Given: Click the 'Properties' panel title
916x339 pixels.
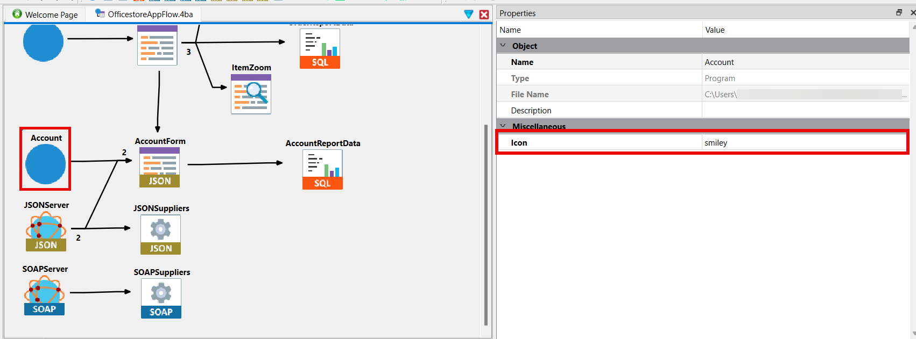Looking at the screenshot, I should 517,13.
